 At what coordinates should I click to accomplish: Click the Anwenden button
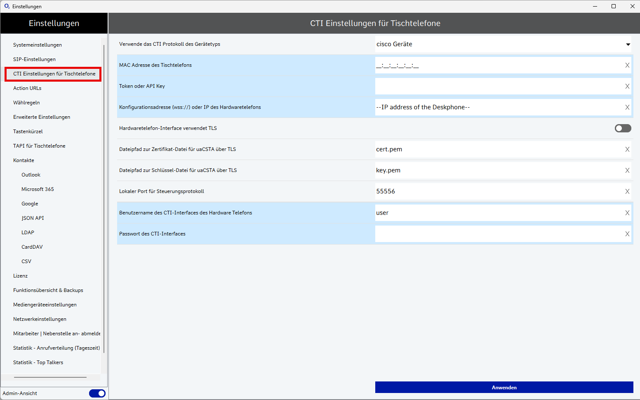pyautogui.click(x=504, y=387)
